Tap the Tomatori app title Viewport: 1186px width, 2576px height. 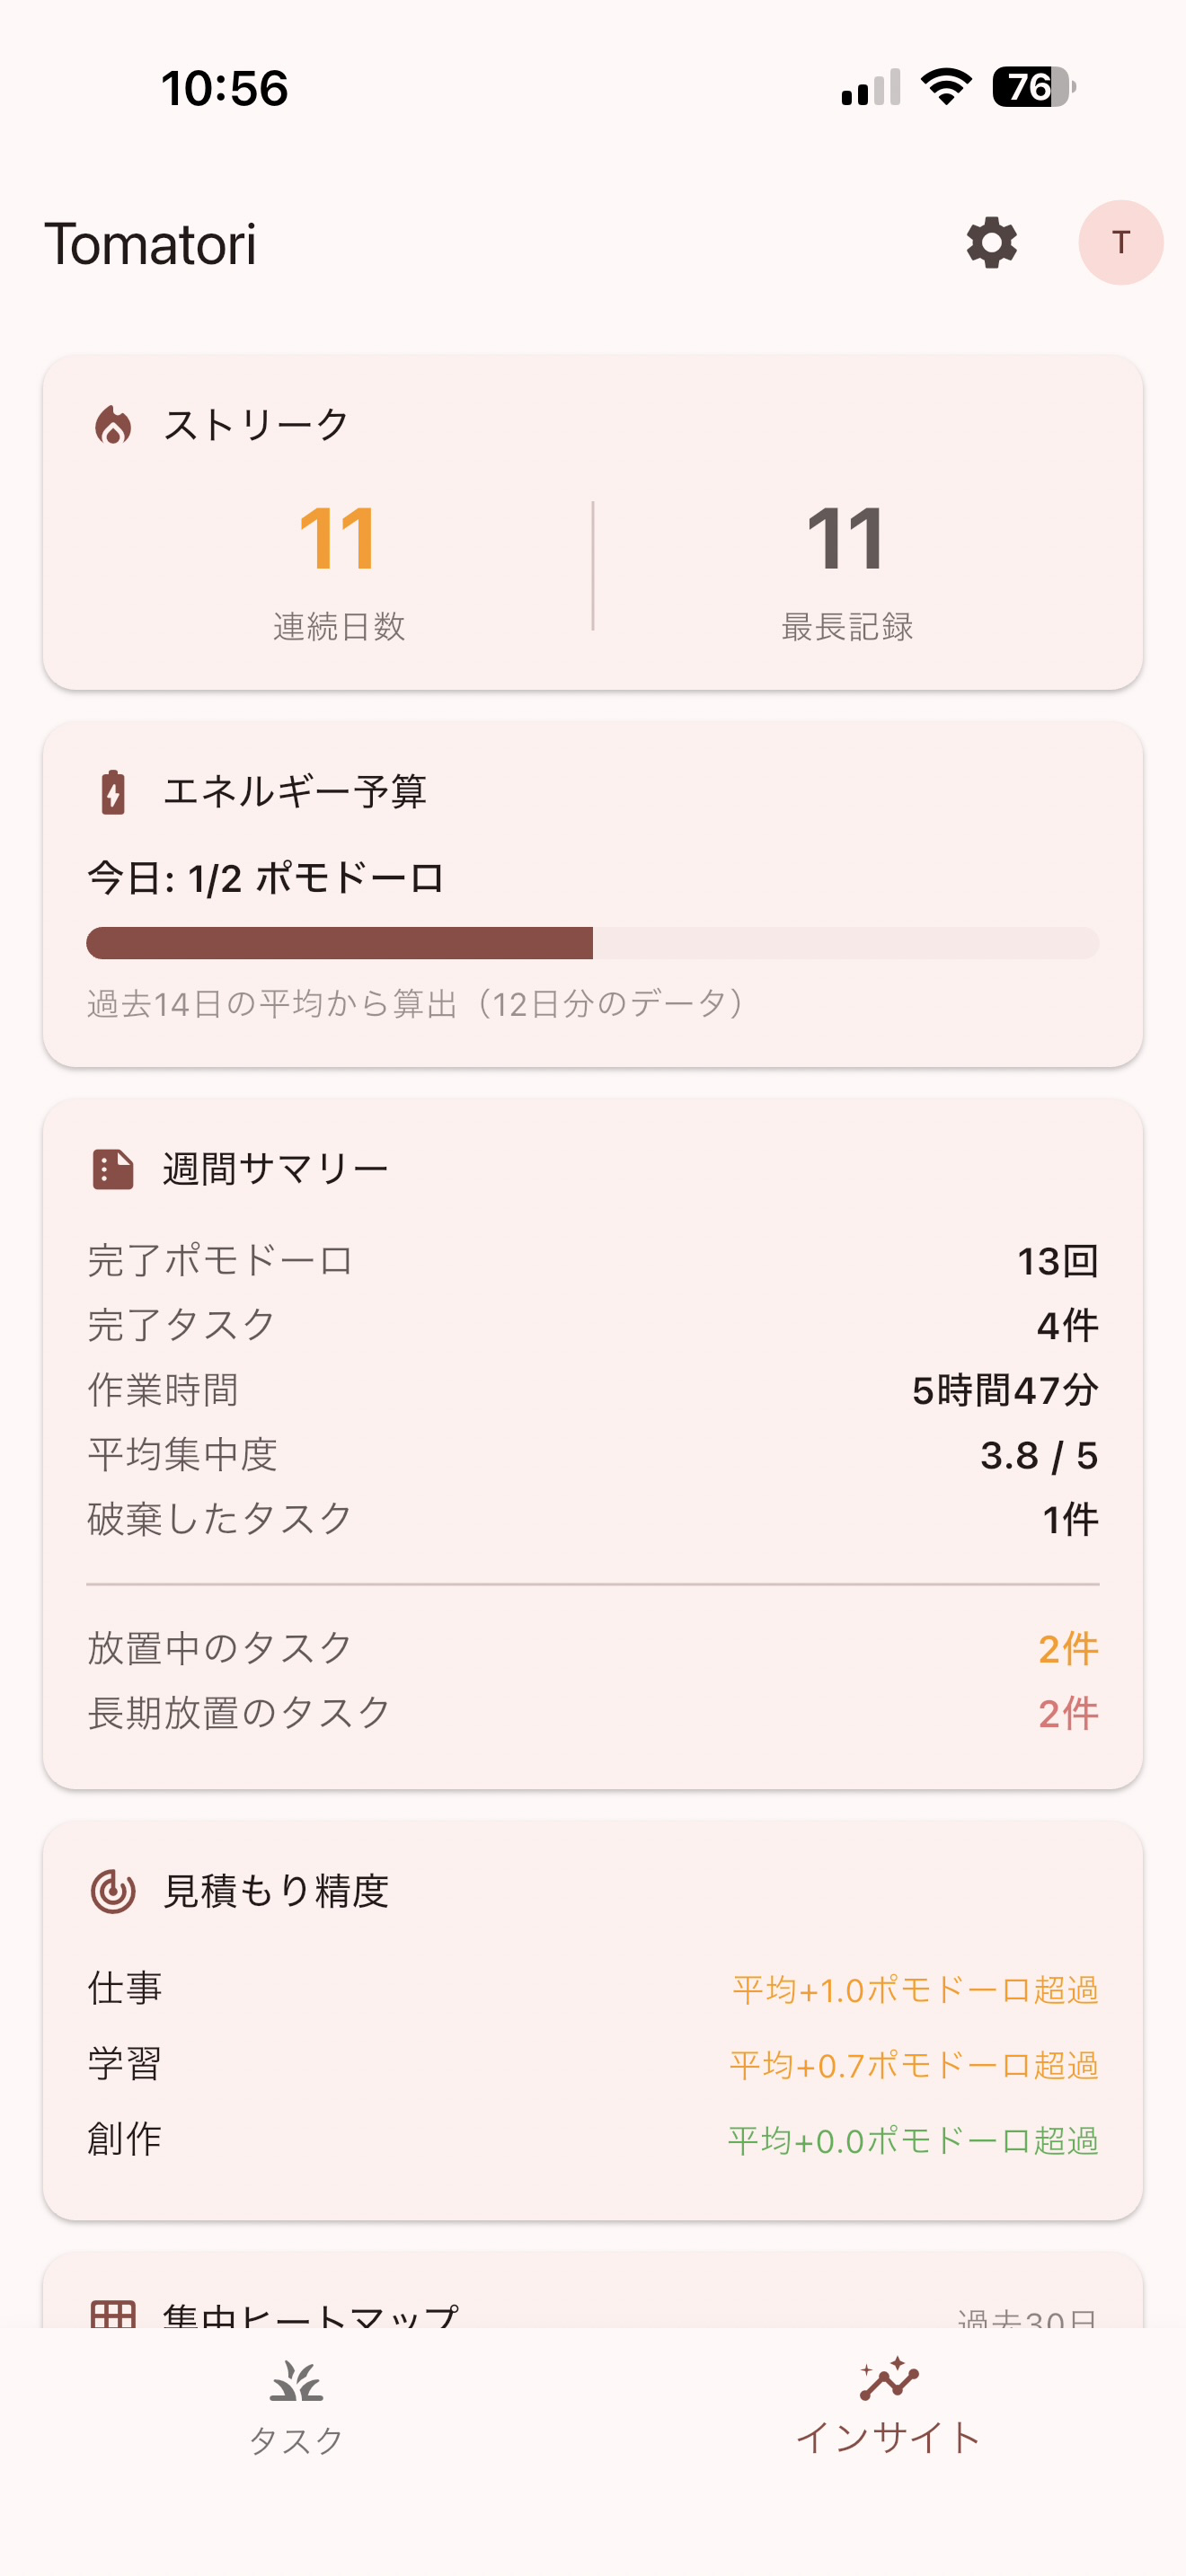pos(150,244)
